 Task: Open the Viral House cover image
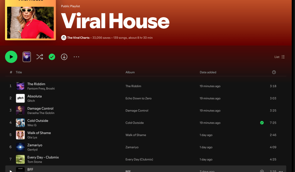click(30, 20)
